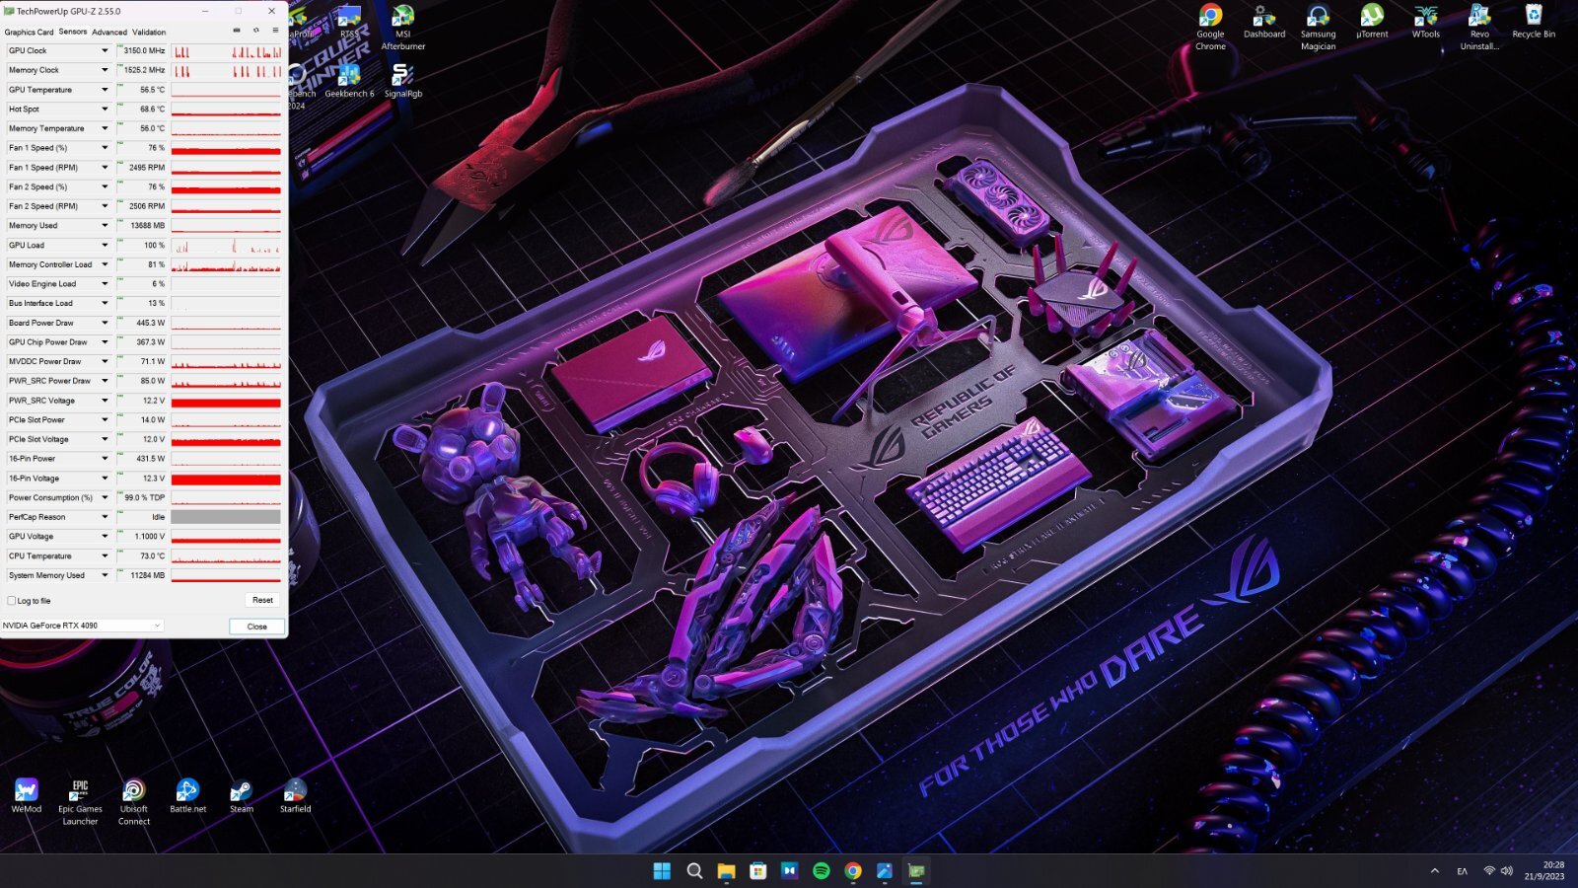Launch Starfield desktop shortcut
The width and height of the screenshot is (1578, 888).
[x=295, y=795]
